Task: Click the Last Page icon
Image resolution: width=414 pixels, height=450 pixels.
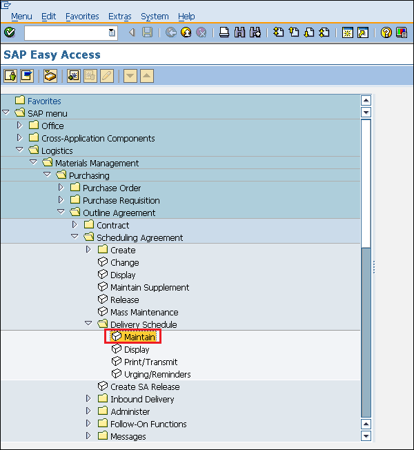Action: point(324,32)
